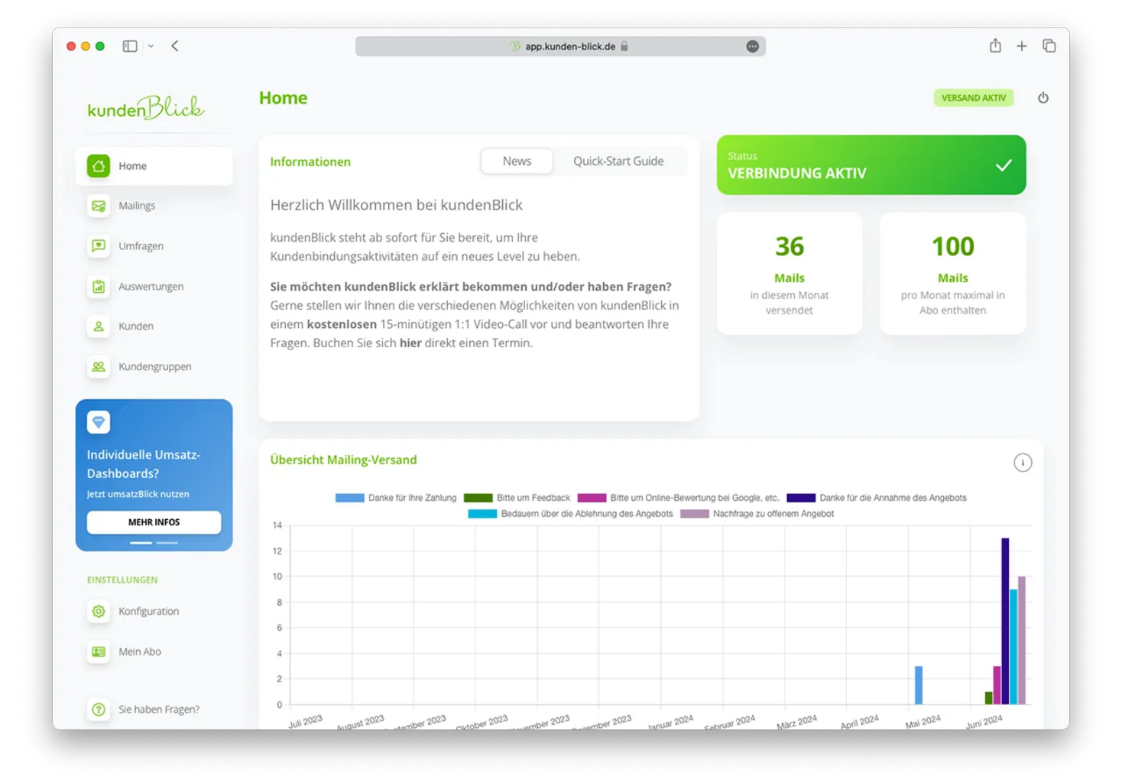
Task: Click the 'hier' booking link
Action: (410, 343)
